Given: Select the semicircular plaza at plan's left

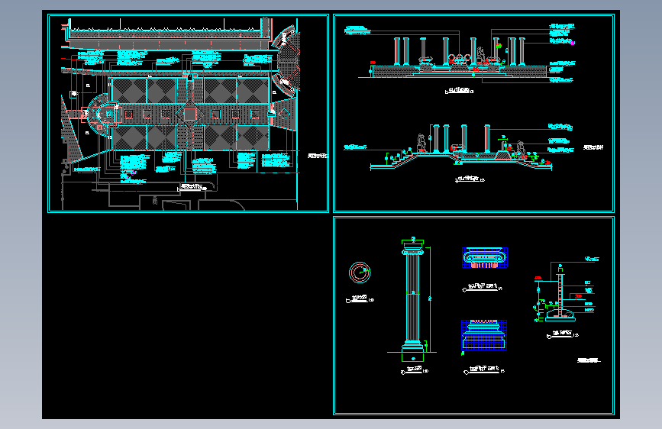Looking at the screenshot, I should click(98, 114).
